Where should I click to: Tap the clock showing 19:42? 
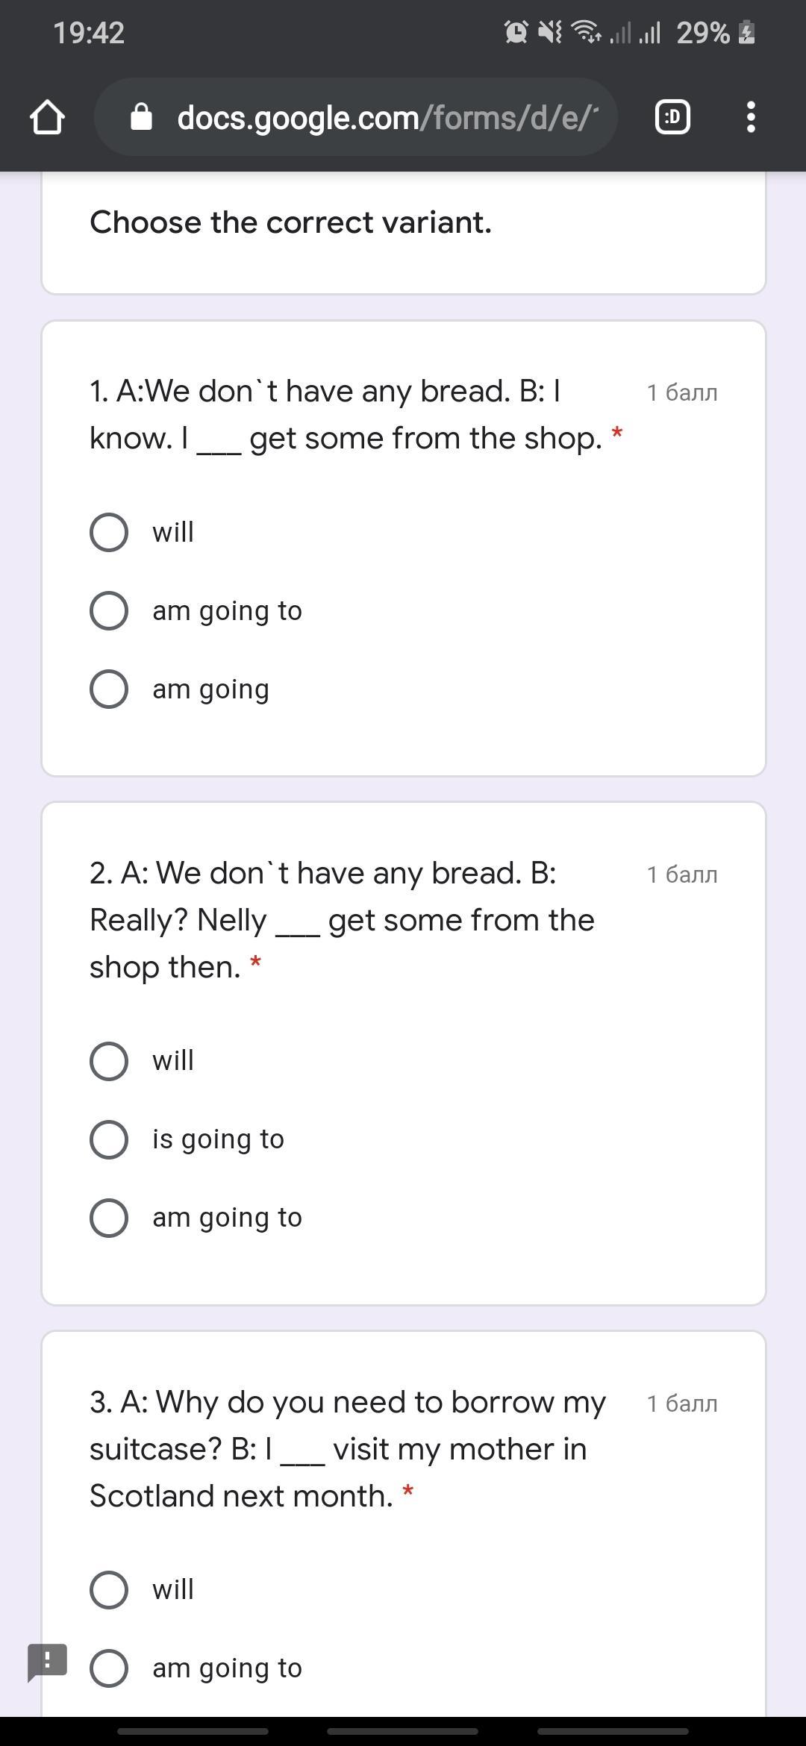(x=89, y=33)
